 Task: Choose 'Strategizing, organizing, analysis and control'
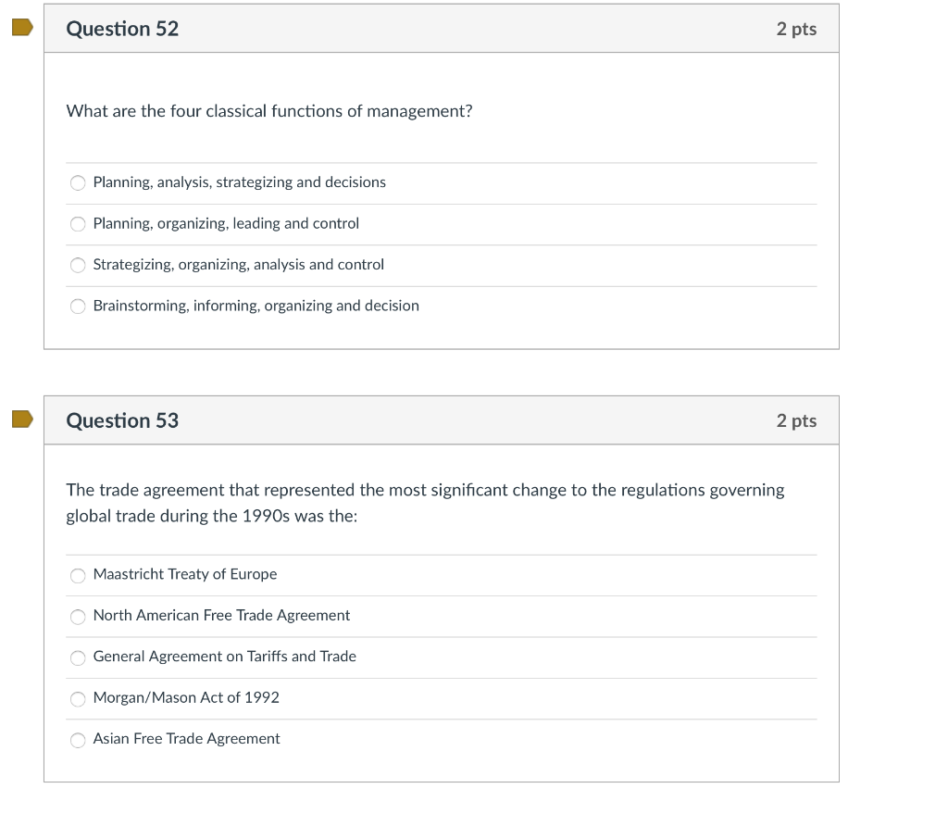click(78, 265)
